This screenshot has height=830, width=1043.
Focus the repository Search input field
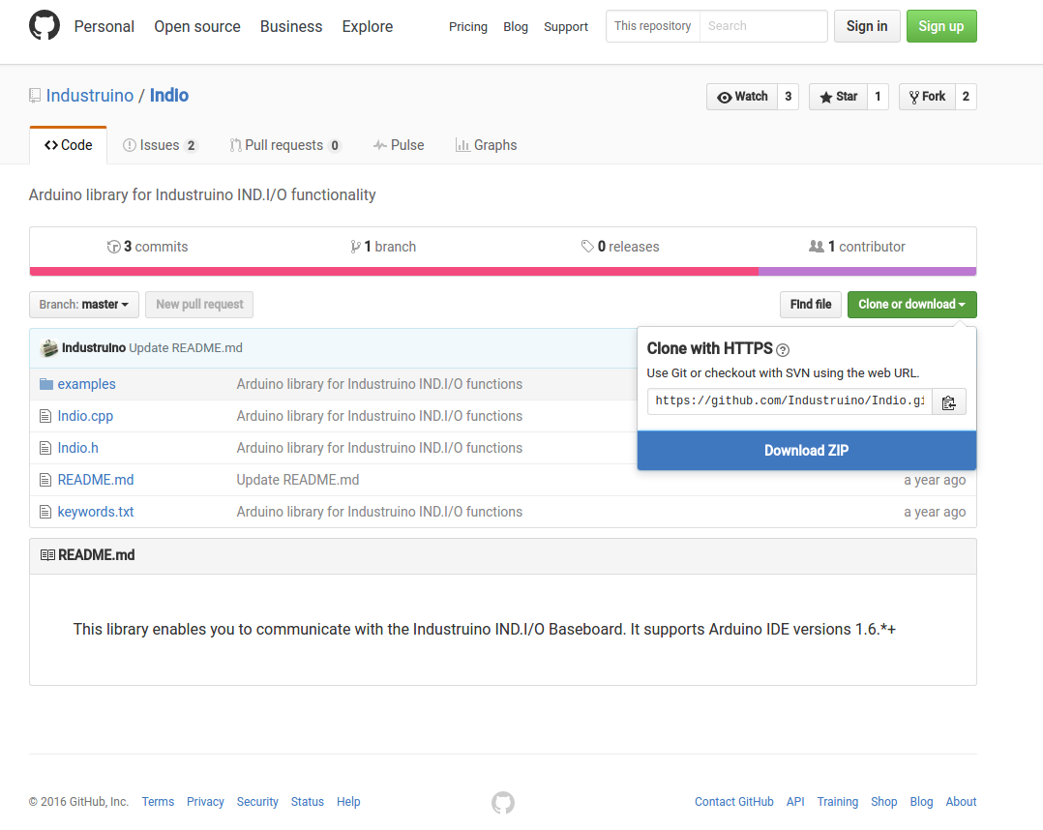[763, 26]
